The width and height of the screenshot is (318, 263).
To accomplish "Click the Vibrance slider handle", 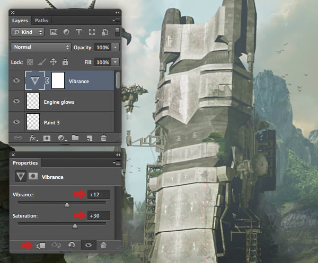I will point(67,205).
